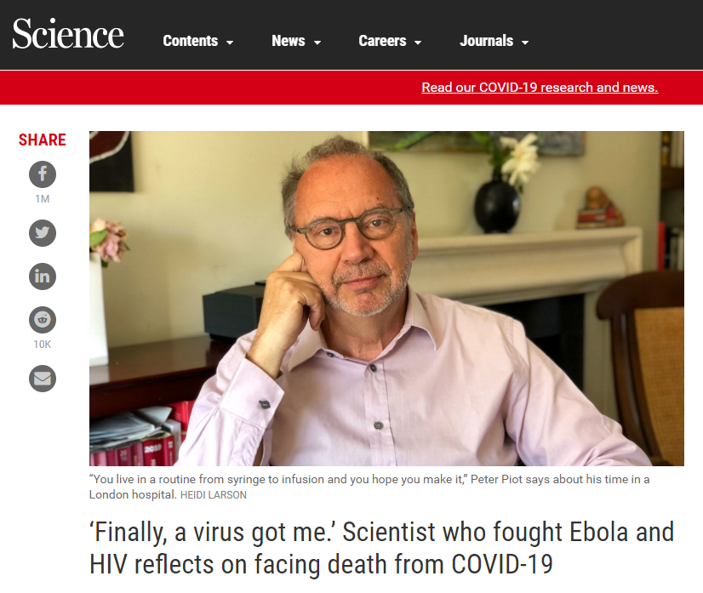This screenshot has width=703, height=593.
Task: Open the Careers menu
Action: pyautogui.click(x=382, y=41)
